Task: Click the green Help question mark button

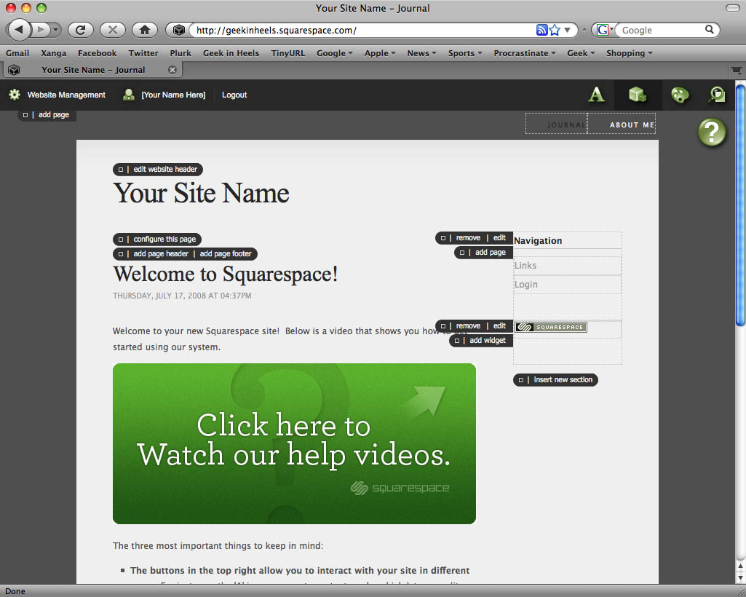Action: (x=712, y=132)
